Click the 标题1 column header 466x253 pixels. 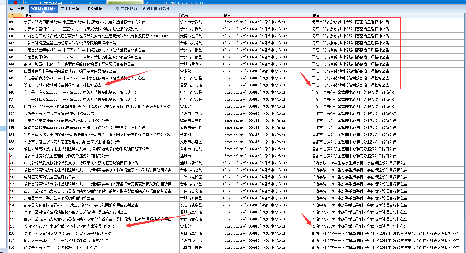click(388, 16)
